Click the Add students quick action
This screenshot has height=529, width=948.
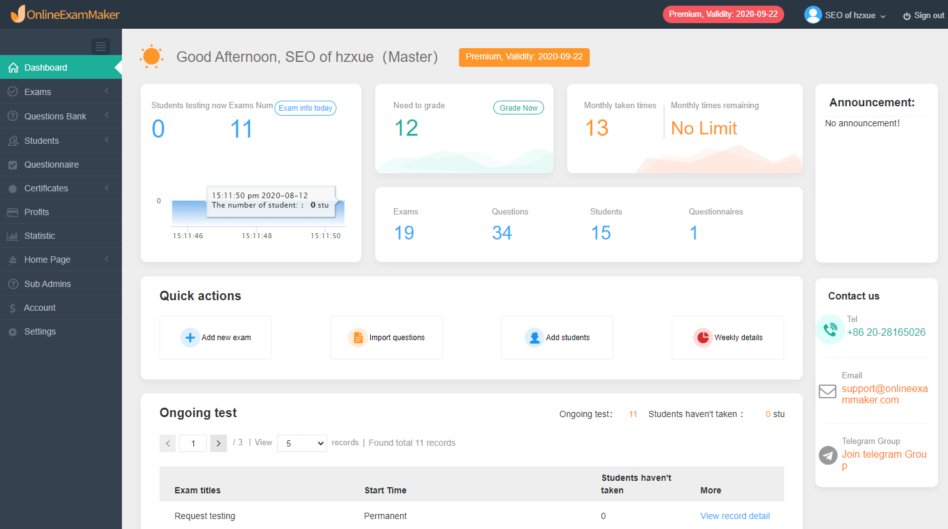coord(557,338)
